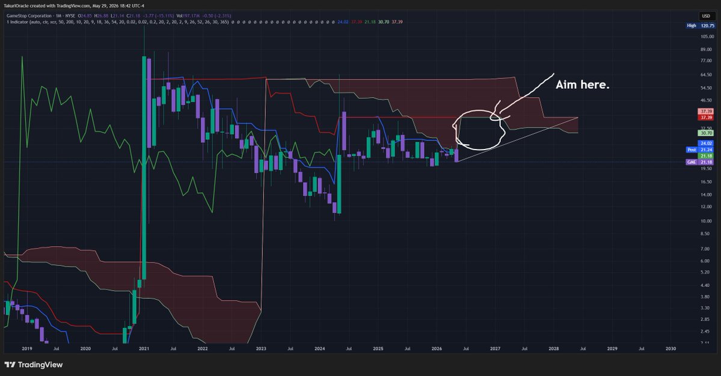
Task: Click the 2025 time axis label
Action: (378, 348)
